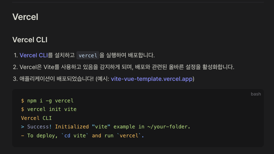Image resolution: width=274 pixels, height=154 pixels.
Task: Open the Vercel CLI link
Action: click(x=34, y=55)
